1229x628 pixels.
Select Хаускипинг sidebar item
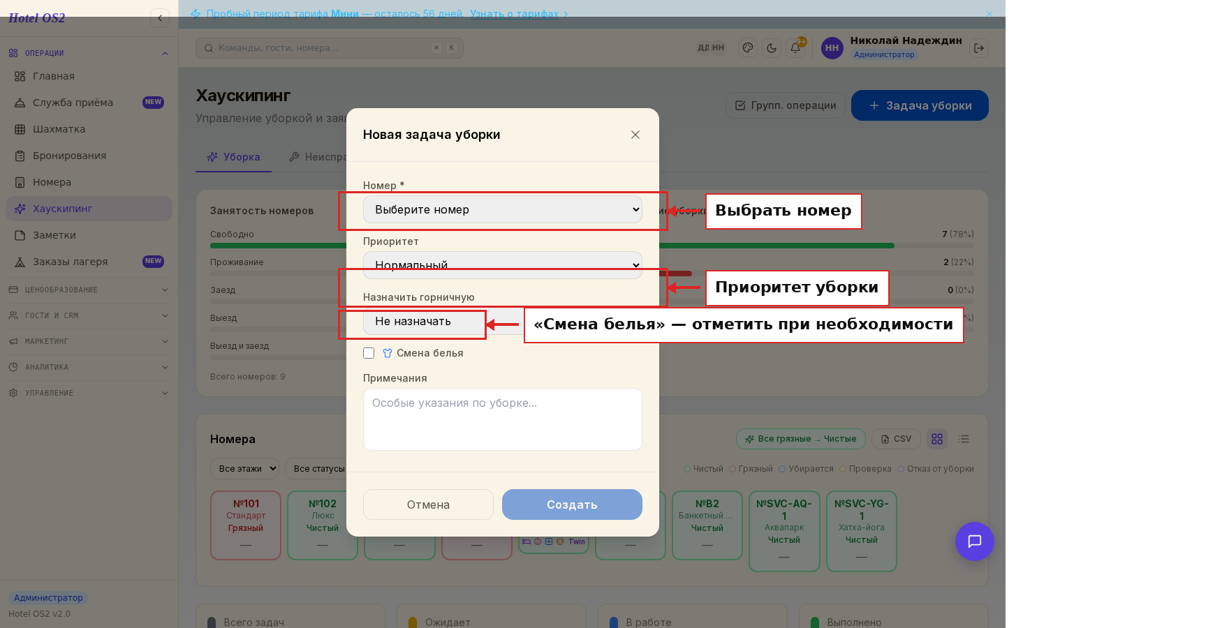[x=89, y=209]
